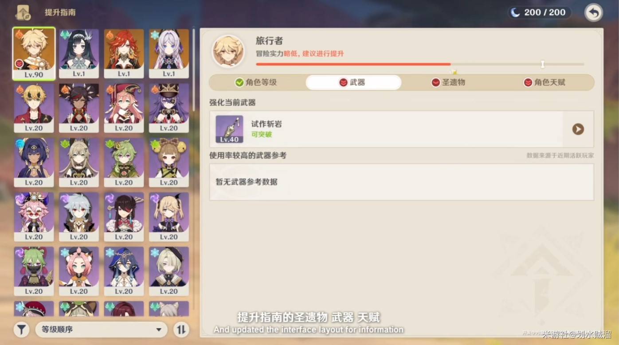Click the back arrow return button
This screenshot has width=619, height=345.
pyautogui.click(x=593, y=12)
